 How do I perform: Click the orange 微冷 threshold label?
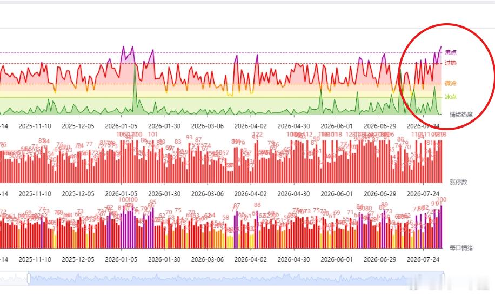(x=451, y=83)
